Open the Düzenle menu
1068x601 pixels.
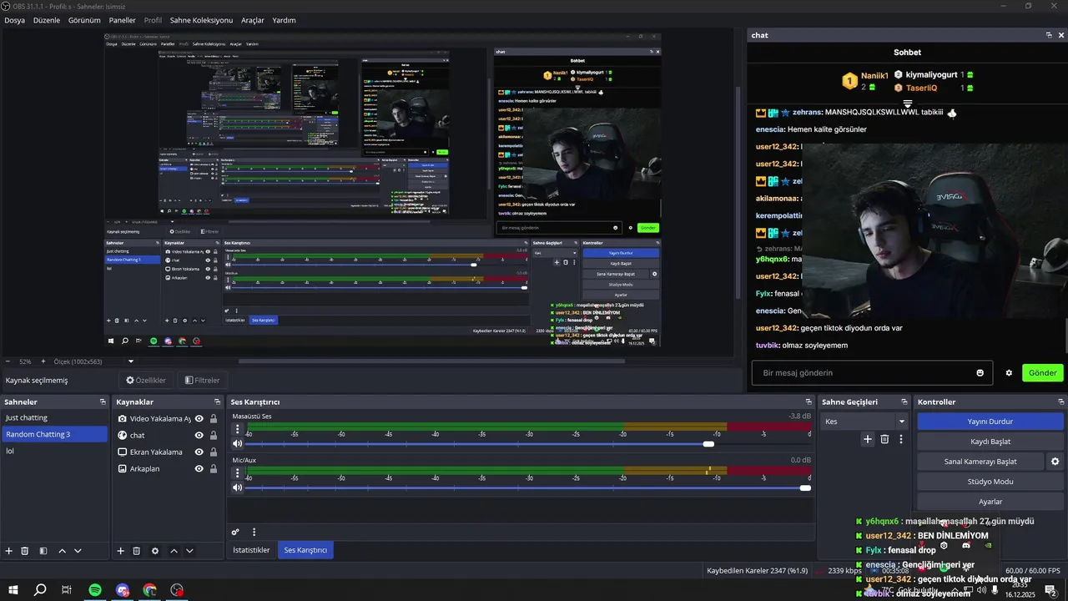[x=47, y=20]
